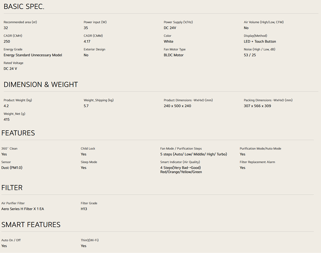
Task: Click the FILTER section heading
Action: coord(12,188)
